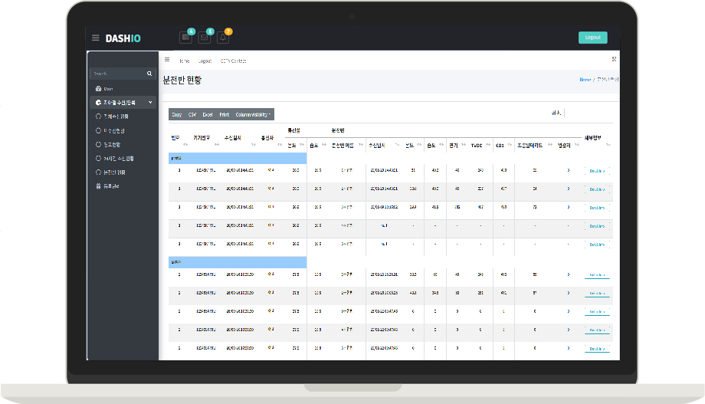705x404 pixels.
Task: Click the hamburger icon in the white navigation bar
Action: tap(167, 60)
